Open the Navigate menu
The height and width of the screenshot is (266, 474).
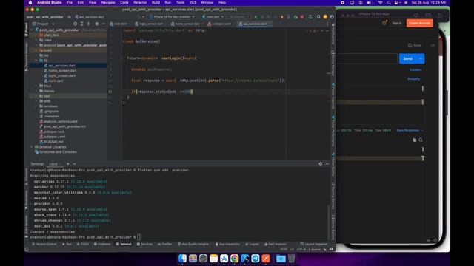[x=108, y=3]
